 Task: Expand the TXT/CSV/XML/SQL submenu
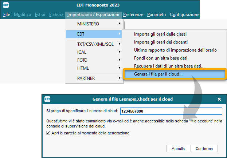94,44
